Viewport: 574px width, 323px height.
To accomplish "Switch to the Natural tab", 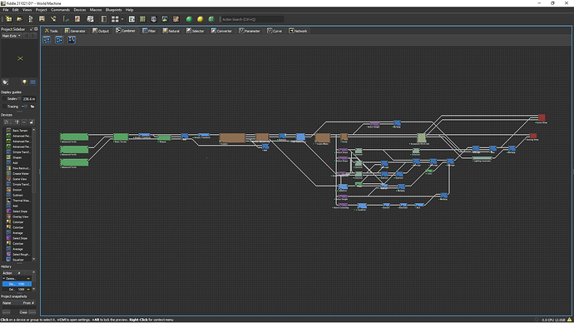I will click(x=171, y=31).
